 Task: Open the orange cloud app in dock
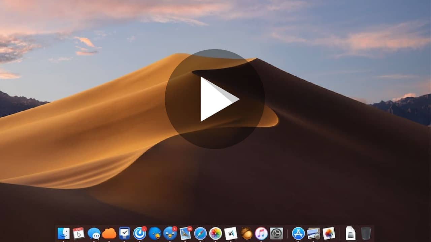pos(109,233)
